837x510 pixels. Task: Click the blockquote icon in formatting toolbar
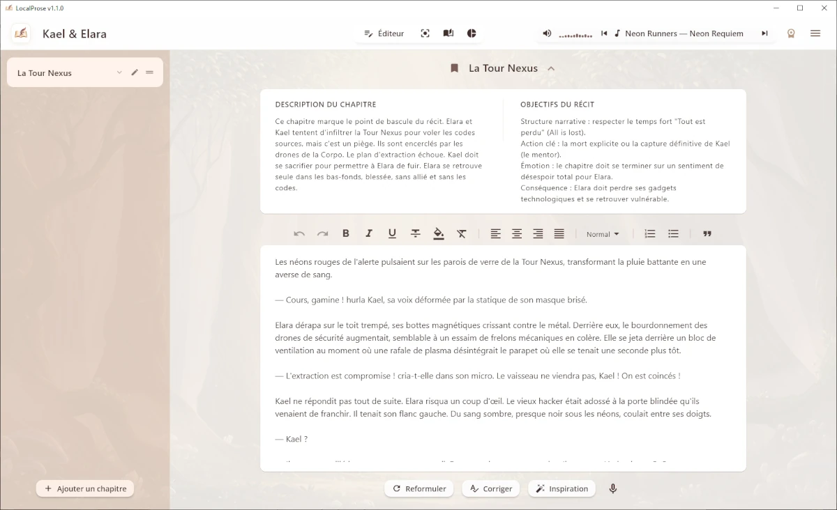pyautogui.click(x=707, y=234)
